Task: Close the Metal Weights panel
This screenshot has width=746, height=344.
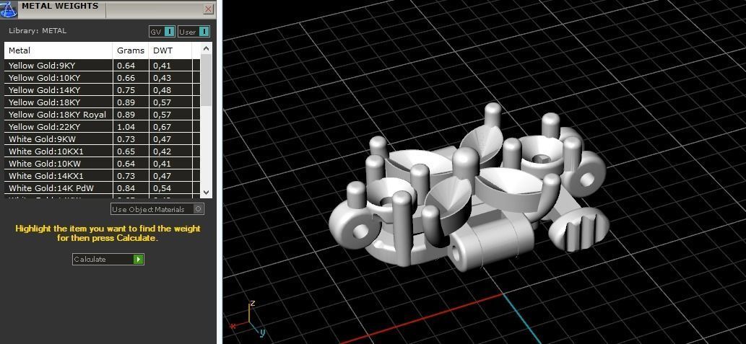Action: [209, 9]
